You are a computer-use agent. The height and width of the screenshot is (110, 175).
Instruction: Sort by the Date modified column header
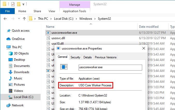click(149, 27)
